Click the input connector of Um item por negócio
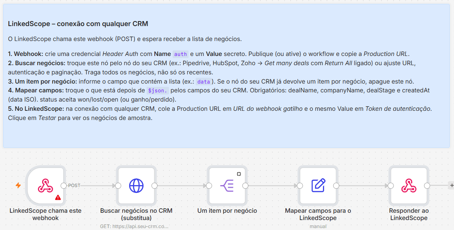Image resolution: width=454 pixels, height=230 pixels. (209, 186)
